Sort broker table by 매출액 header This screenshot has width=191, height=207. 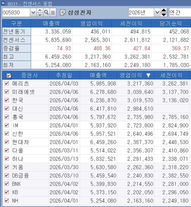(x=98, y=75)
